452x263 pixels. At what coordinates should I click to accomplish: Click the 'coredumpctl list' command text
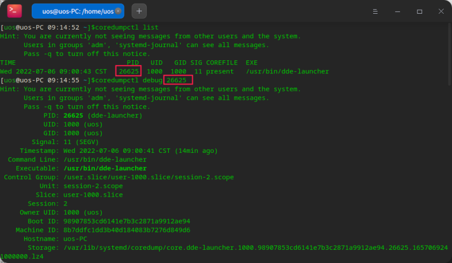coord(119,27)
